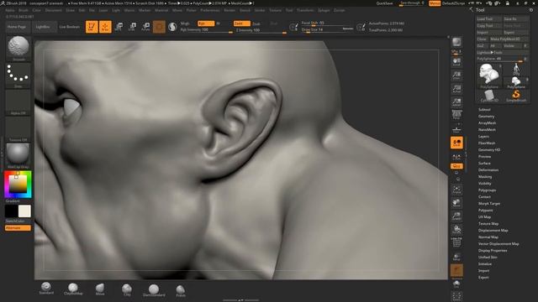Toggle Edit mode
This screenshot has width=538, height=302.
coord(92,27)
